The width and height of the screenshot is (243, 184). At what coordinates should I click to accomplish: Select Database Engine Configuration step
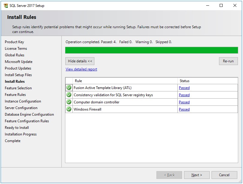(x=29, y=114)
